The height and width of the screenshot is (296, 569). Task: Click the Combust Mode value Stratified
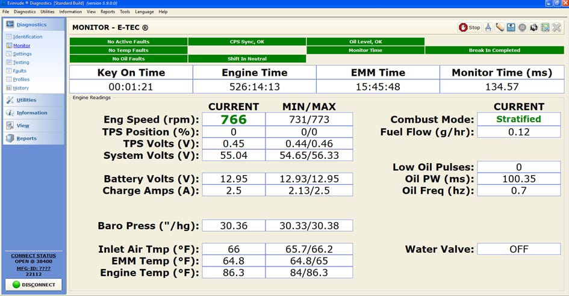pyautogui.click(x=519, y=119)
